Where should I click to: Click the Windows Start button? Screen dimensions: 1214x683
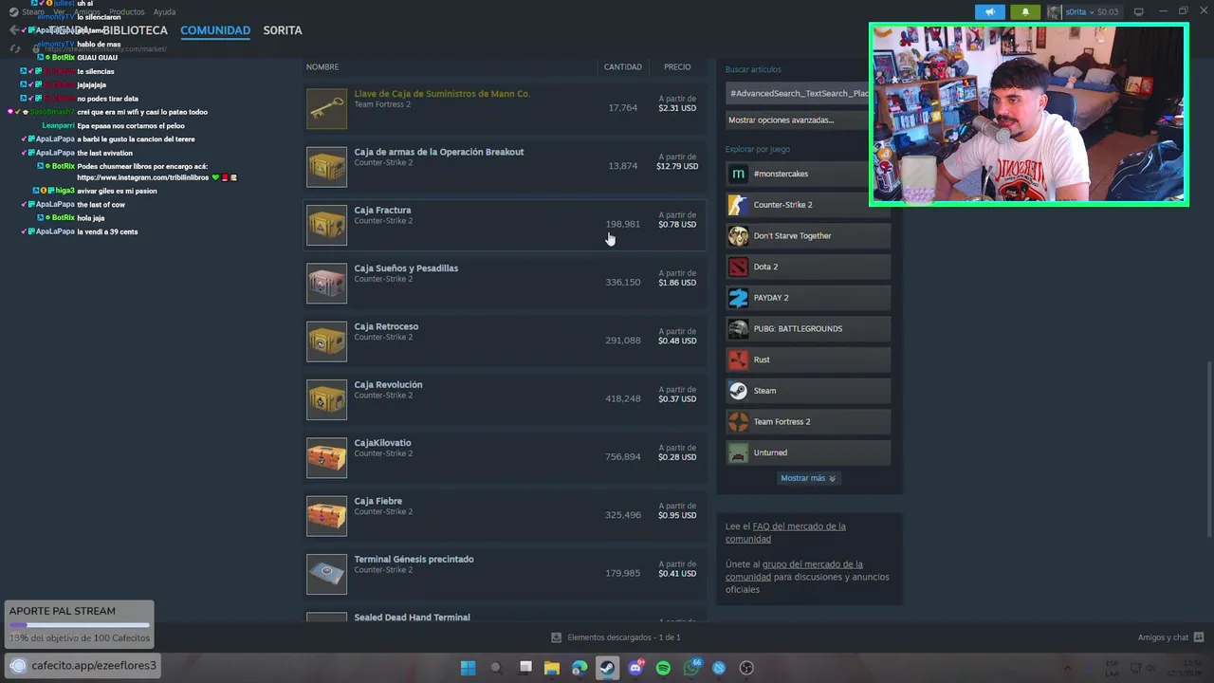(468, 668)
